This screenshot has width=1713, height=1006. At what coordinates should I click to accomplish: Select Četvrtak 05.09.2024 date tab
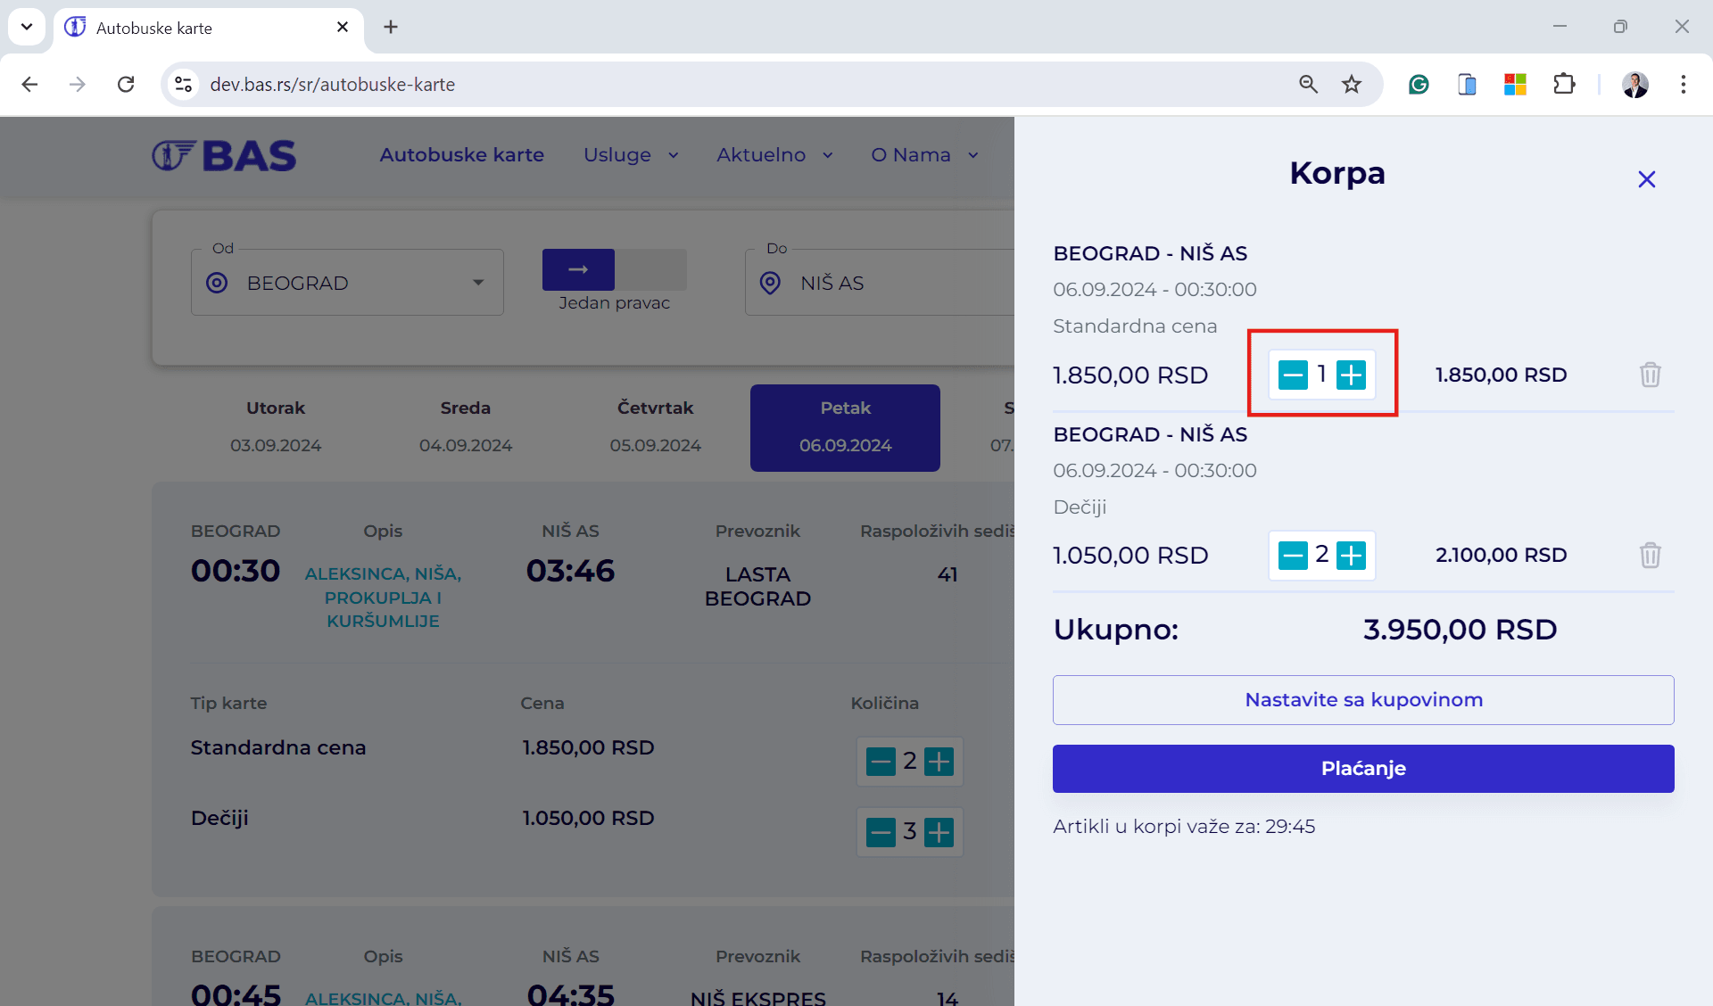pyautogui.click(x=656, y=427)
